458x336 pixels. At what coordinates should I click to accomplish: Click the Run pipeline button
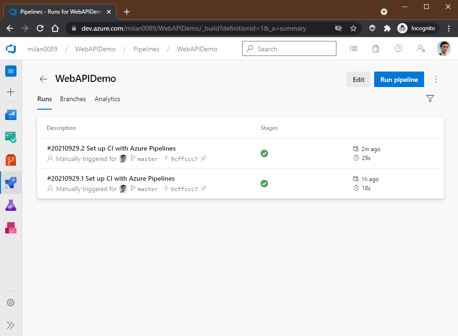point(399,80)
